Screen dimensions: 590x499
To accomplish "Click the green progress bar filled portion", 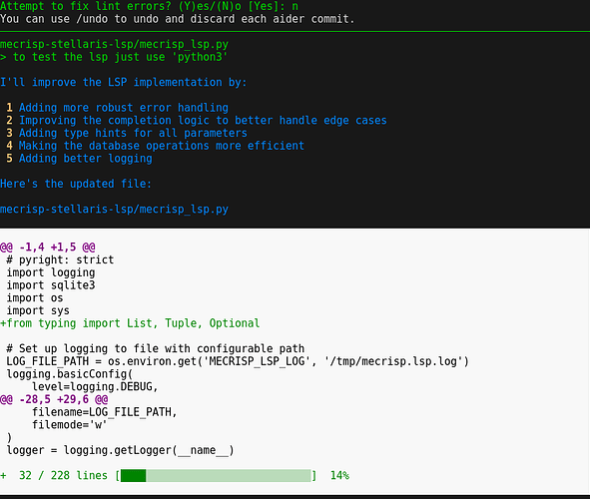I will (133, 476).
